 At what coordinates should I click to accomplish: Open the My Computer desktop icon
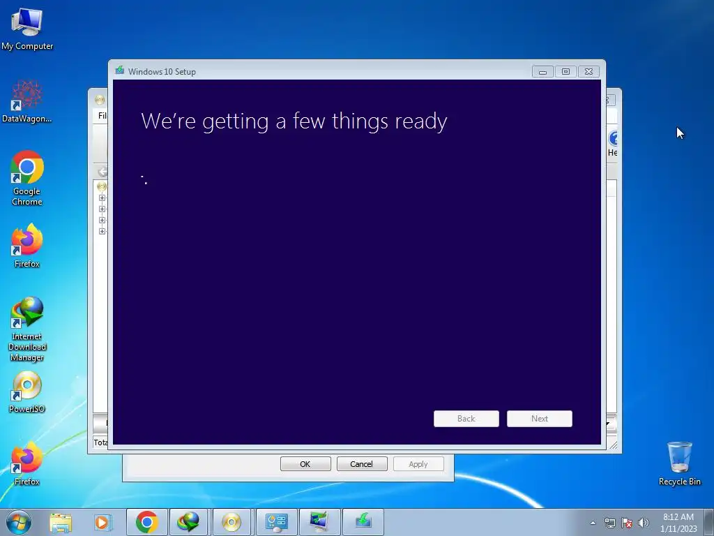27,28
